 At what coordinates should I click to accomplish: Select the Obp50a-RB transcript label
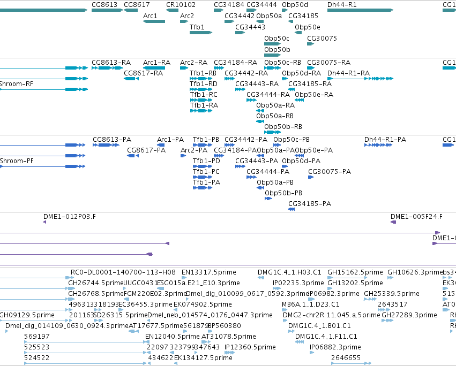(275, 117)
